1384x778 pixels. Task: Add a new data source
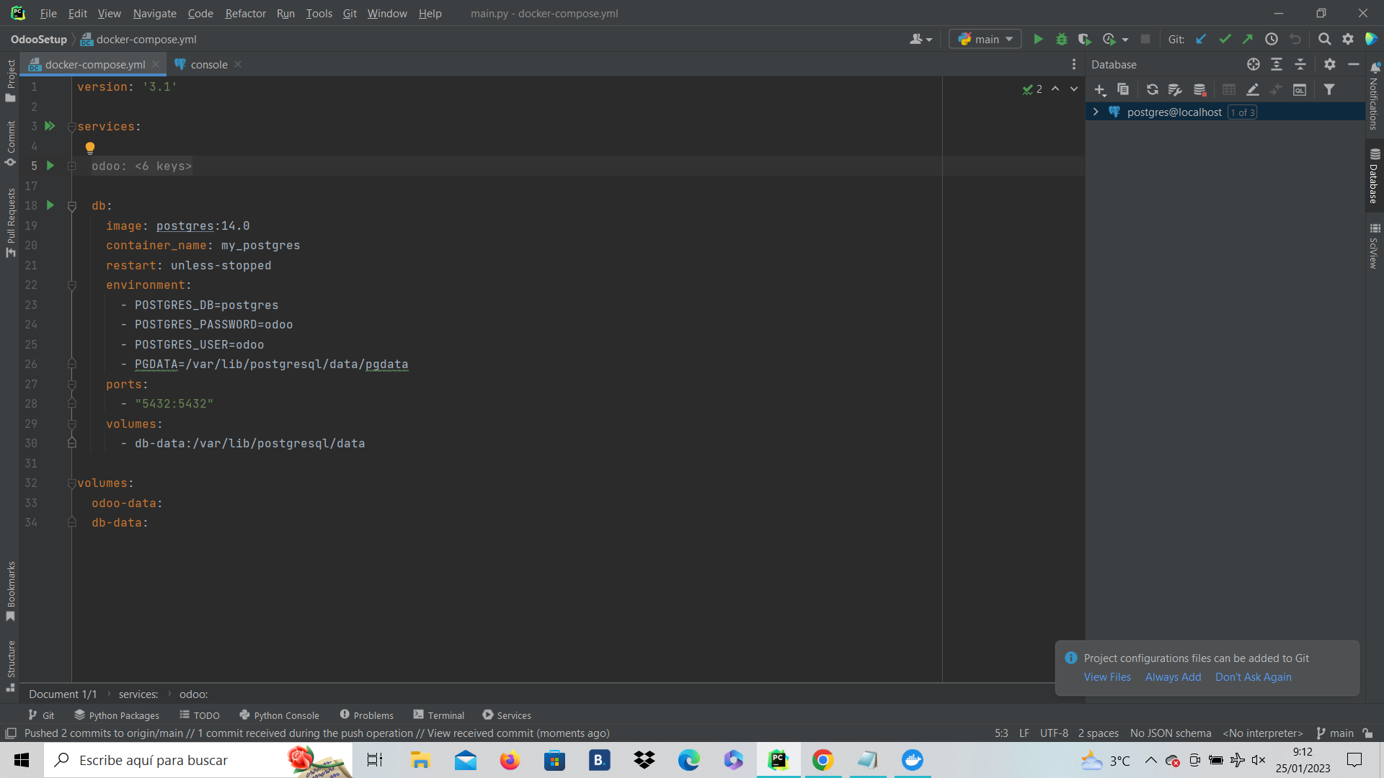pyautogui.click(x=1099, y=89)
